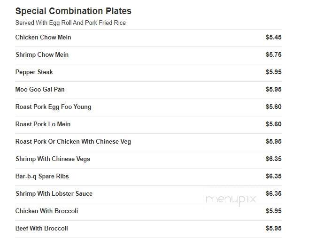Viewport: 315px width, 238px height.
Task: Select Chicken With Broccoli
Action: 46,211
